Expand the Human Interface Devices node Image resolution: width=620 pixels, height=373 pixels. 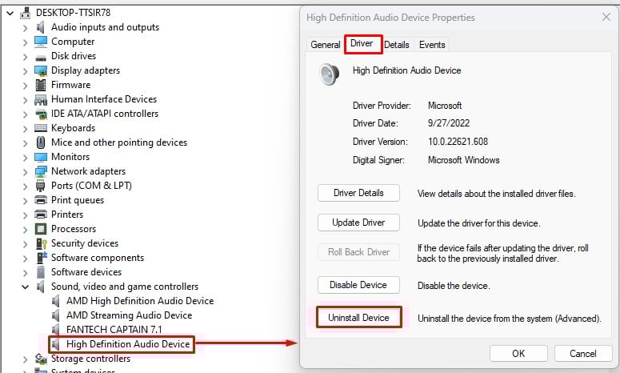pos(26,99)
